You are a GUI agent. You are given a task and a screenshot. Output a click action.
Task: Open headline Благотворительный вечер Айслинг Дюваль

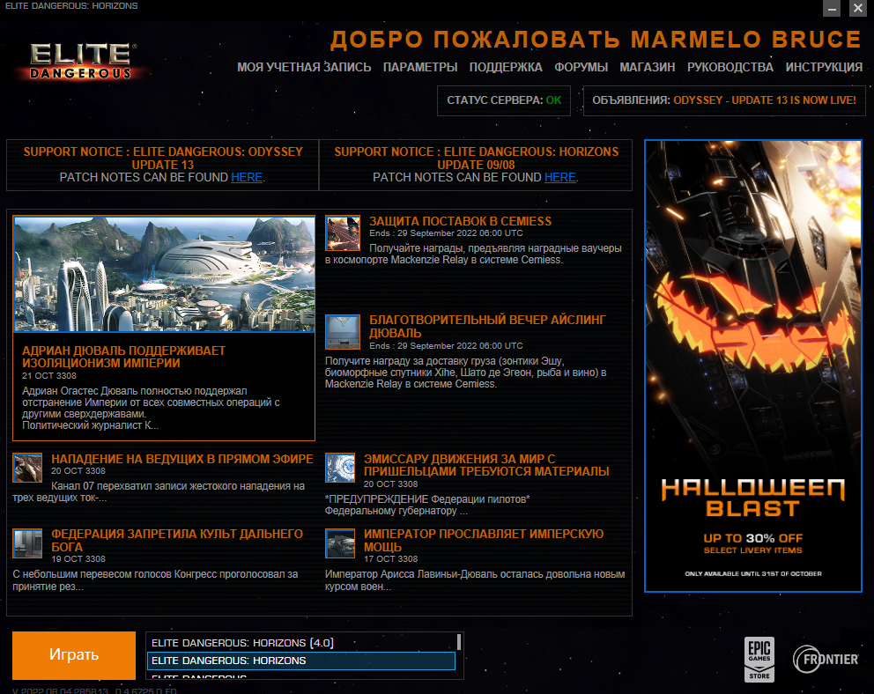pyautogui.click(x=487, y=327)
